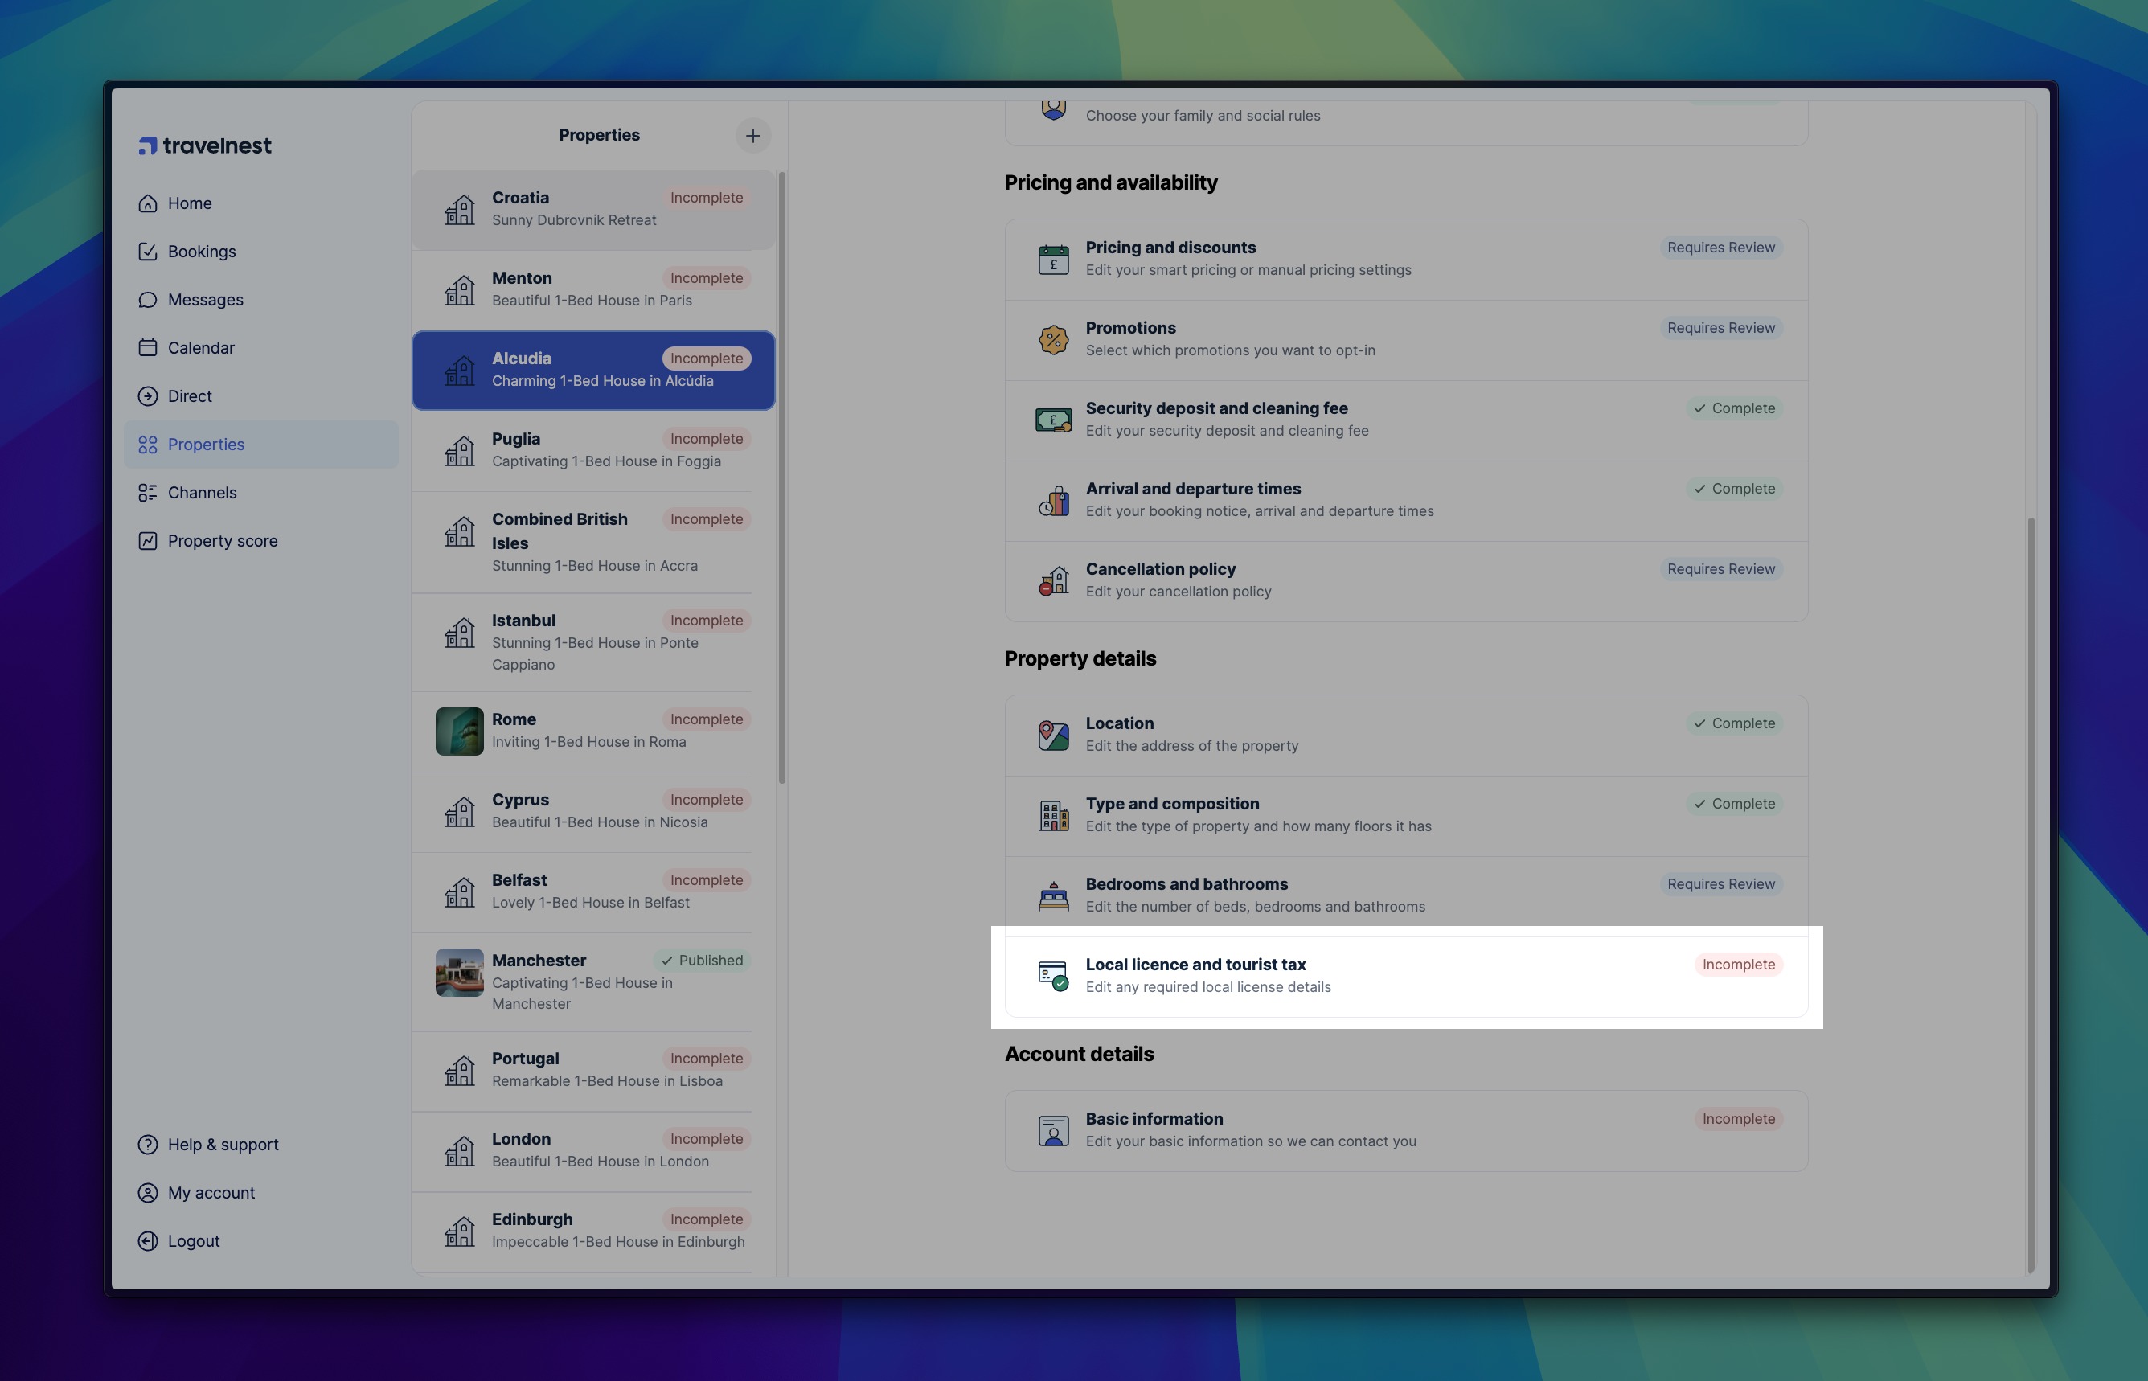Click the Pricing and discounts calendar icon
This screenshot has height=1381, width=2148.
(1053, 259)
